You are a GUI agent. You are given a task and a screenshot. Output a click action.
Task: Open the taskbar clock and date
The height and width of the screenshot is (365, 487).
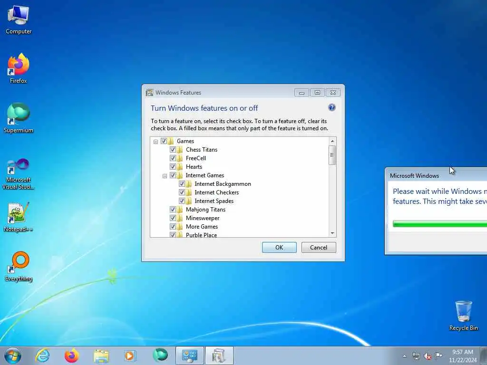pos(462,356)
